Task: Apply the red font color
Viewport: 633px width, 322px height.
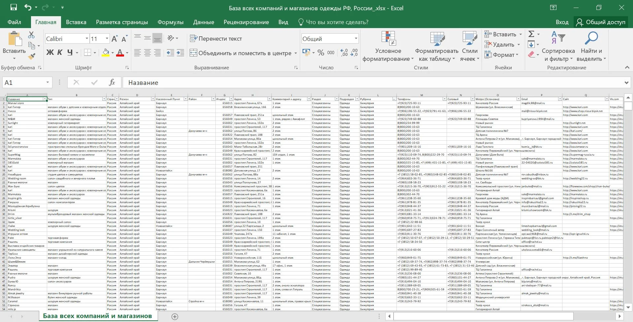Action: [120, 53]
